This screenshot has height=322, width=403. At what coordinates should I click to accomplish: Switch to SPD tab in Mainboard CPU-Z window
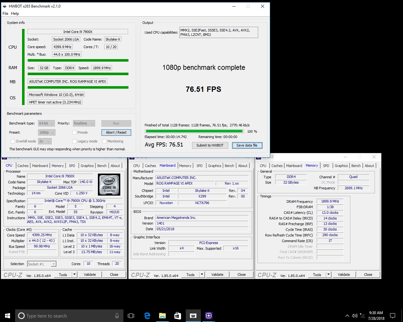coord(200,166)
